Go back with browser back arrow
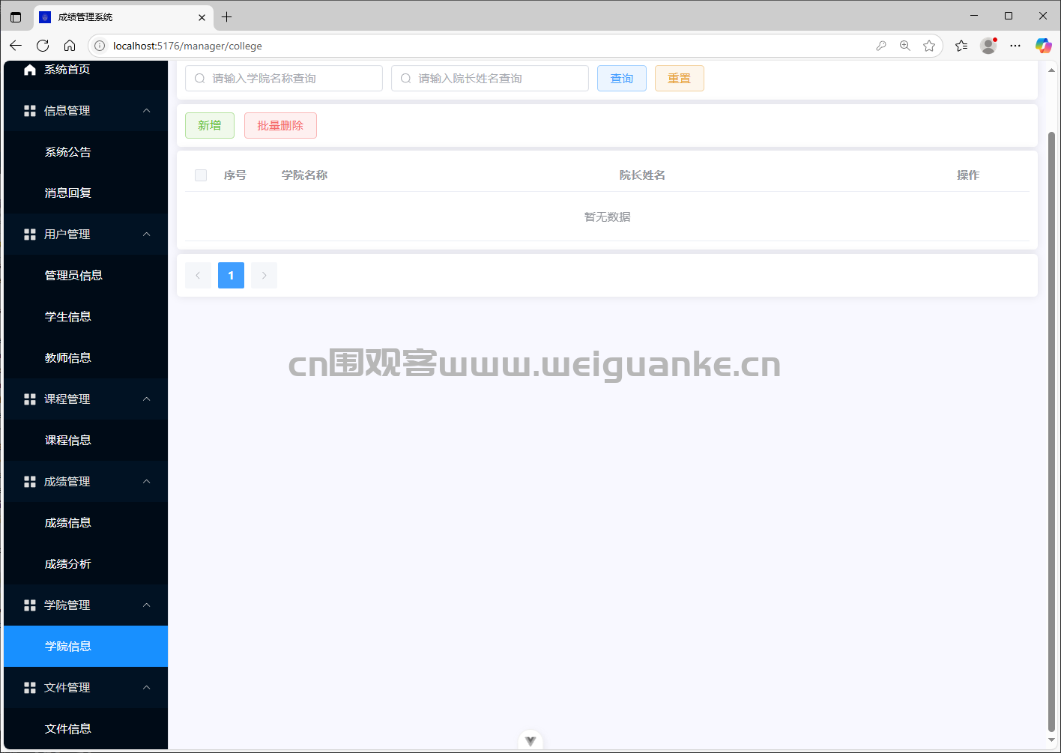Screen dimensions: 1061x753 click(16, 46)
